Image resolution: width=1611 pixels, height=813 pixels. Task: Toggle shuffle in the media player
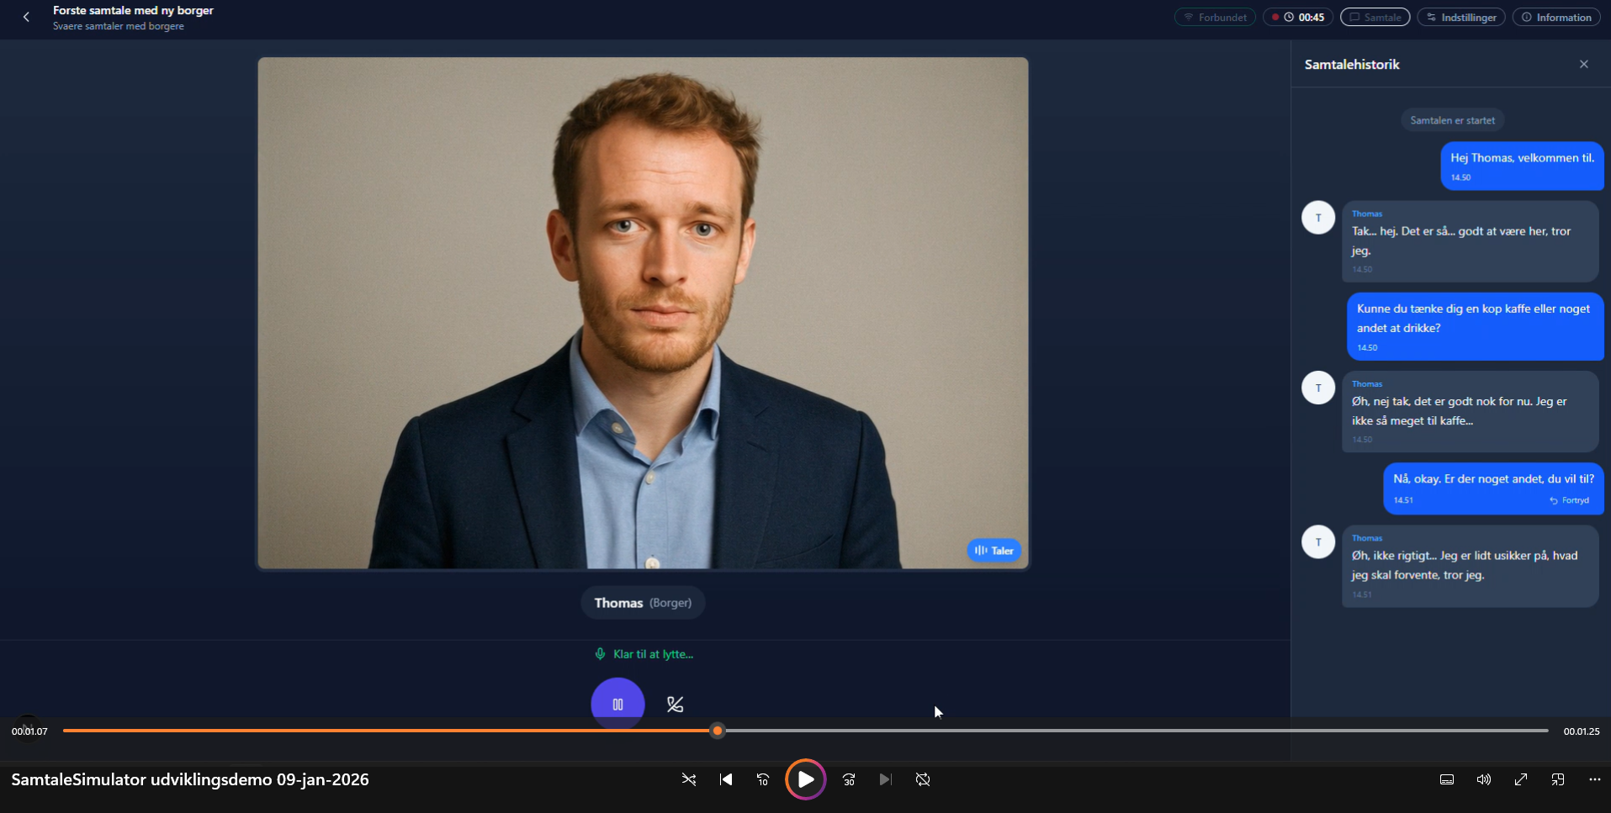click(689, 779)
